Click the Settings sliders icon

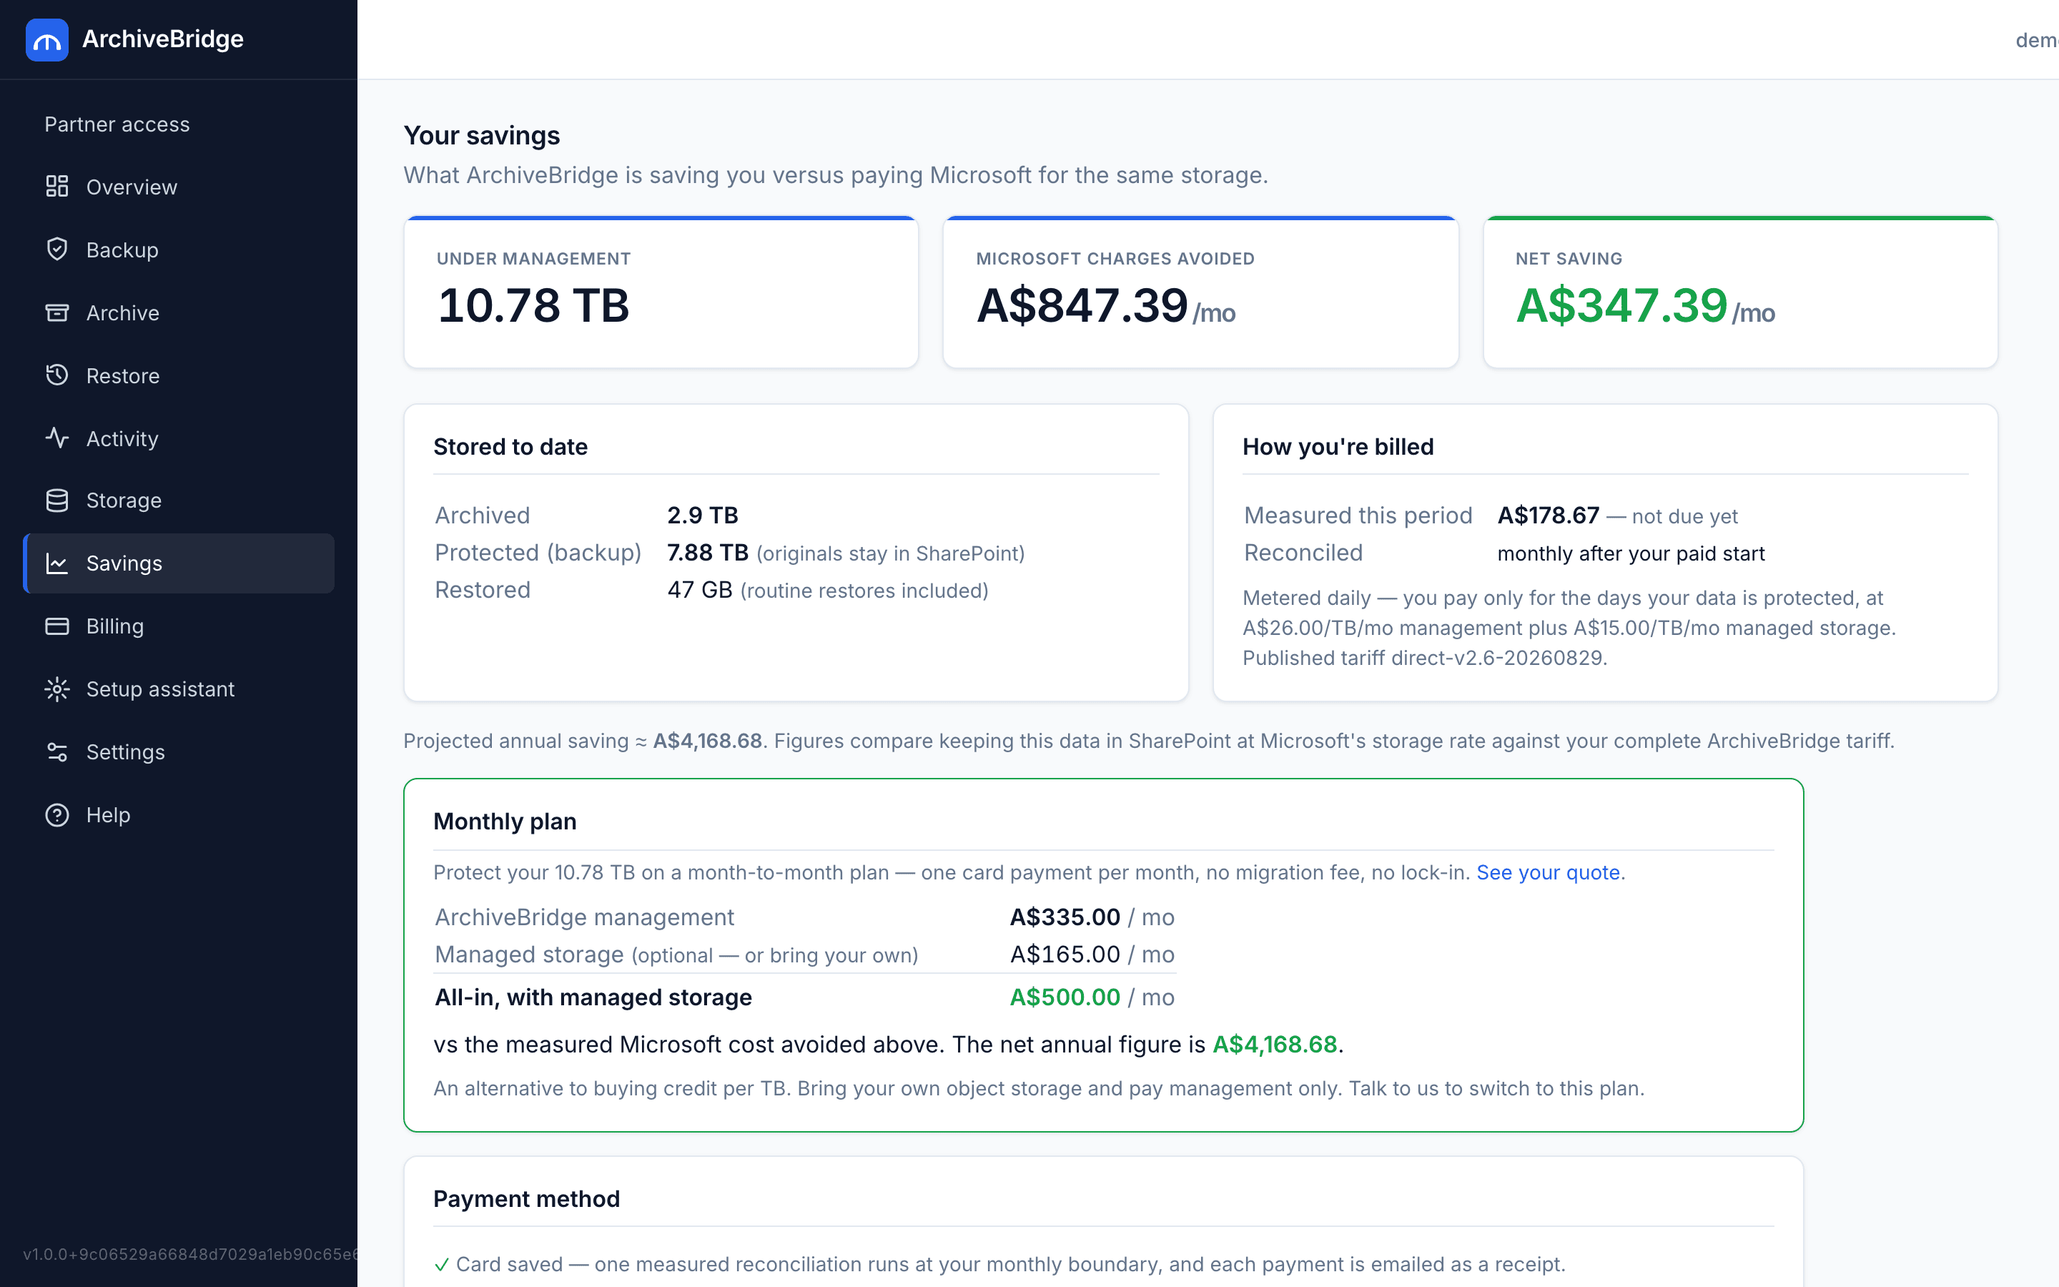point(57,752)
